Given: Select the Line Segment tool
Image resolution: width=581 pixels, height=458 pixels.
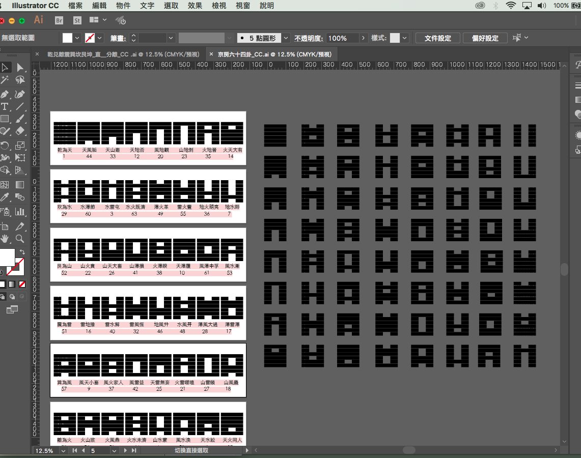Looking at the screenshot, I should [x=20, y=107].
